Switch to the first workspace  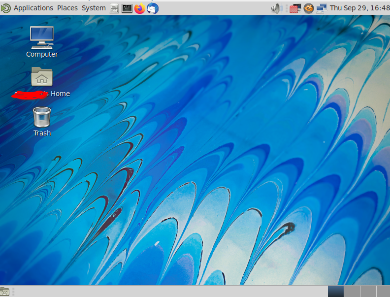click(x=336, y=292)
